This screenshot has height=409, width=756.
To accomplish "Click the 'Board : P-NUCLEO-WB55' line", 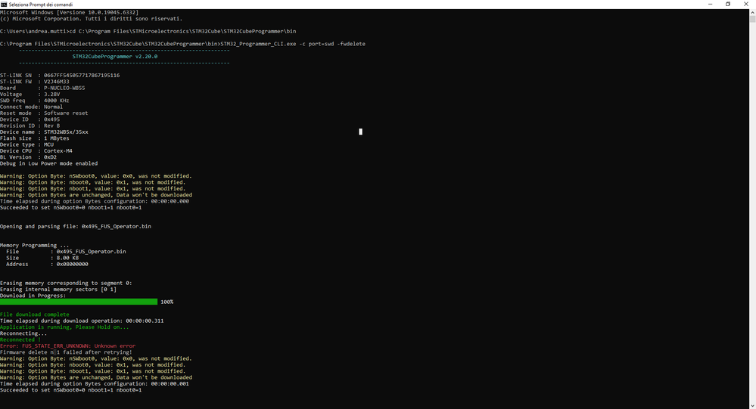I will 42,88.
